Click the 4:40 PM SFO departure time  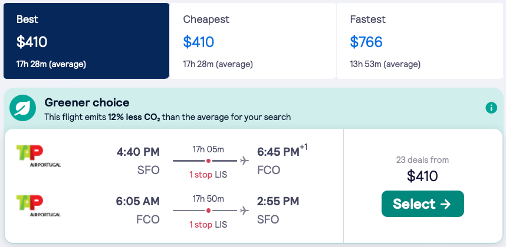point(138,152)
